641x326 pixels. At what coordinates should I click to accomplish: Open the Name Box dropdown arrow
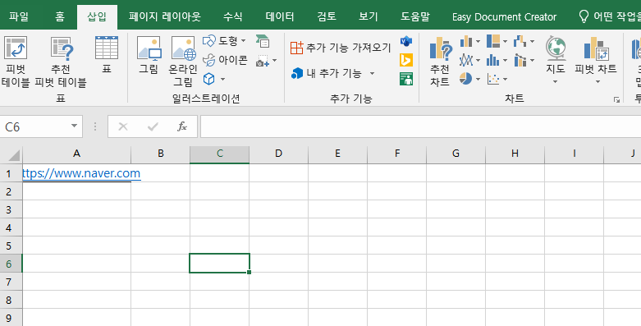click(74, 126)
